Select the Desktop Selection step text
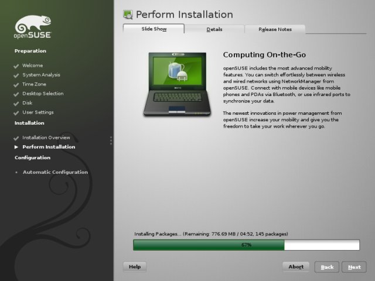Image resolution: width=375 pixels, height=281 pixels. pos(43,94)
